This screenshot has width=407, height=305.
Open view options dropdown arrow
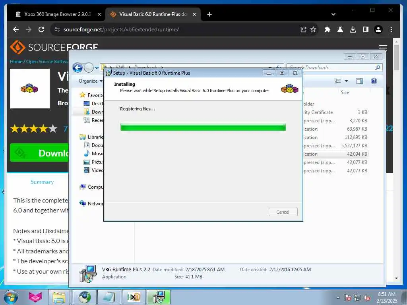click(346, 81)
